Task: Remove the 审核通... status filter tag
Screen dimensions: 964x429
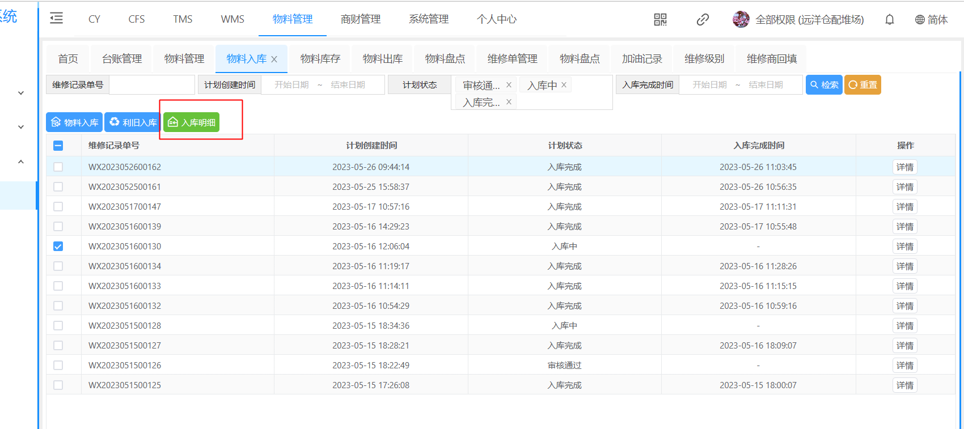Action: 509,85
